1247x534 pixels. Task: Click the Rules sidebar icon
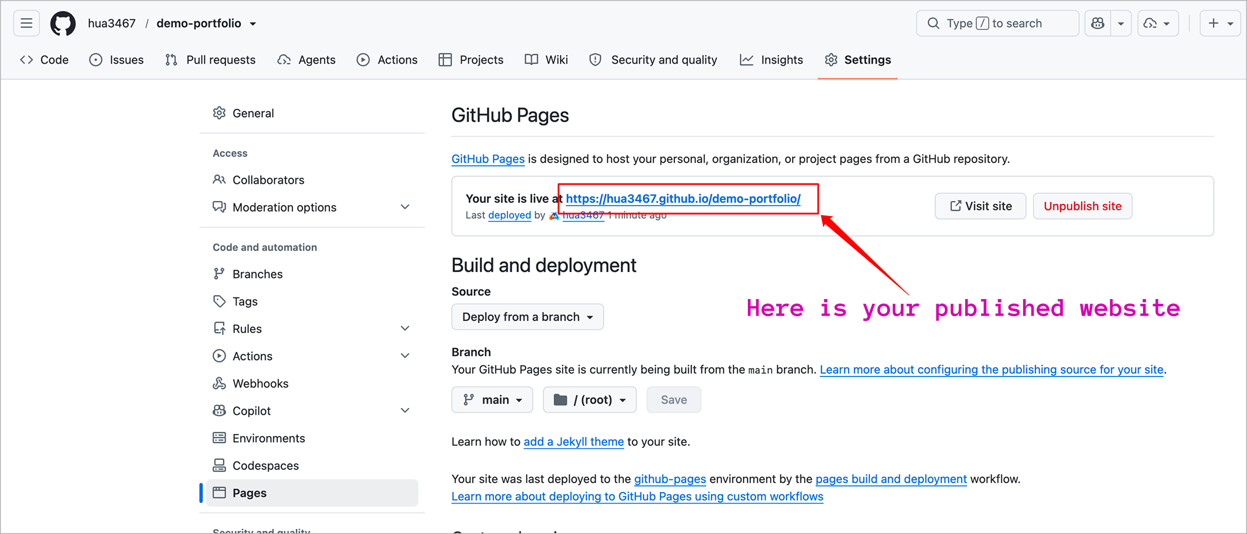219,328
